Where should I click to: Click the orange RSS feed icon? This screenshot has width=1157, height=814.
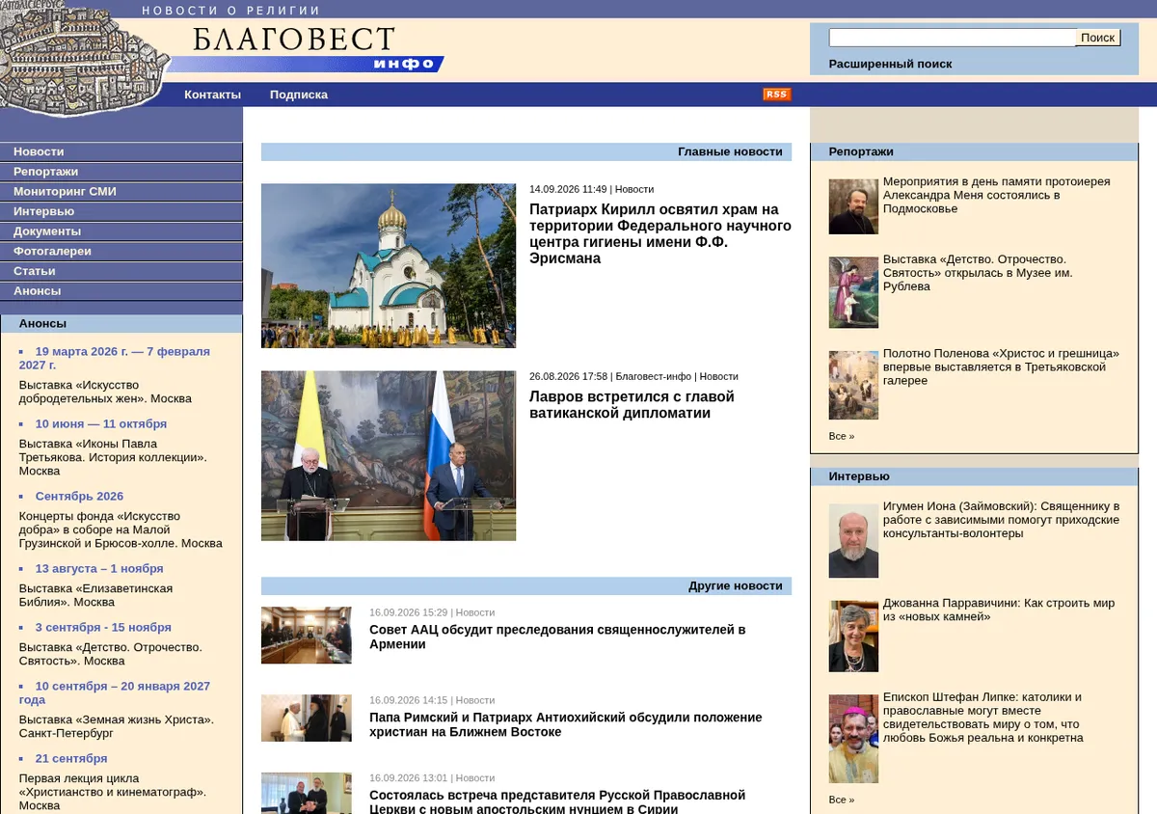click(x=776, y=95)
